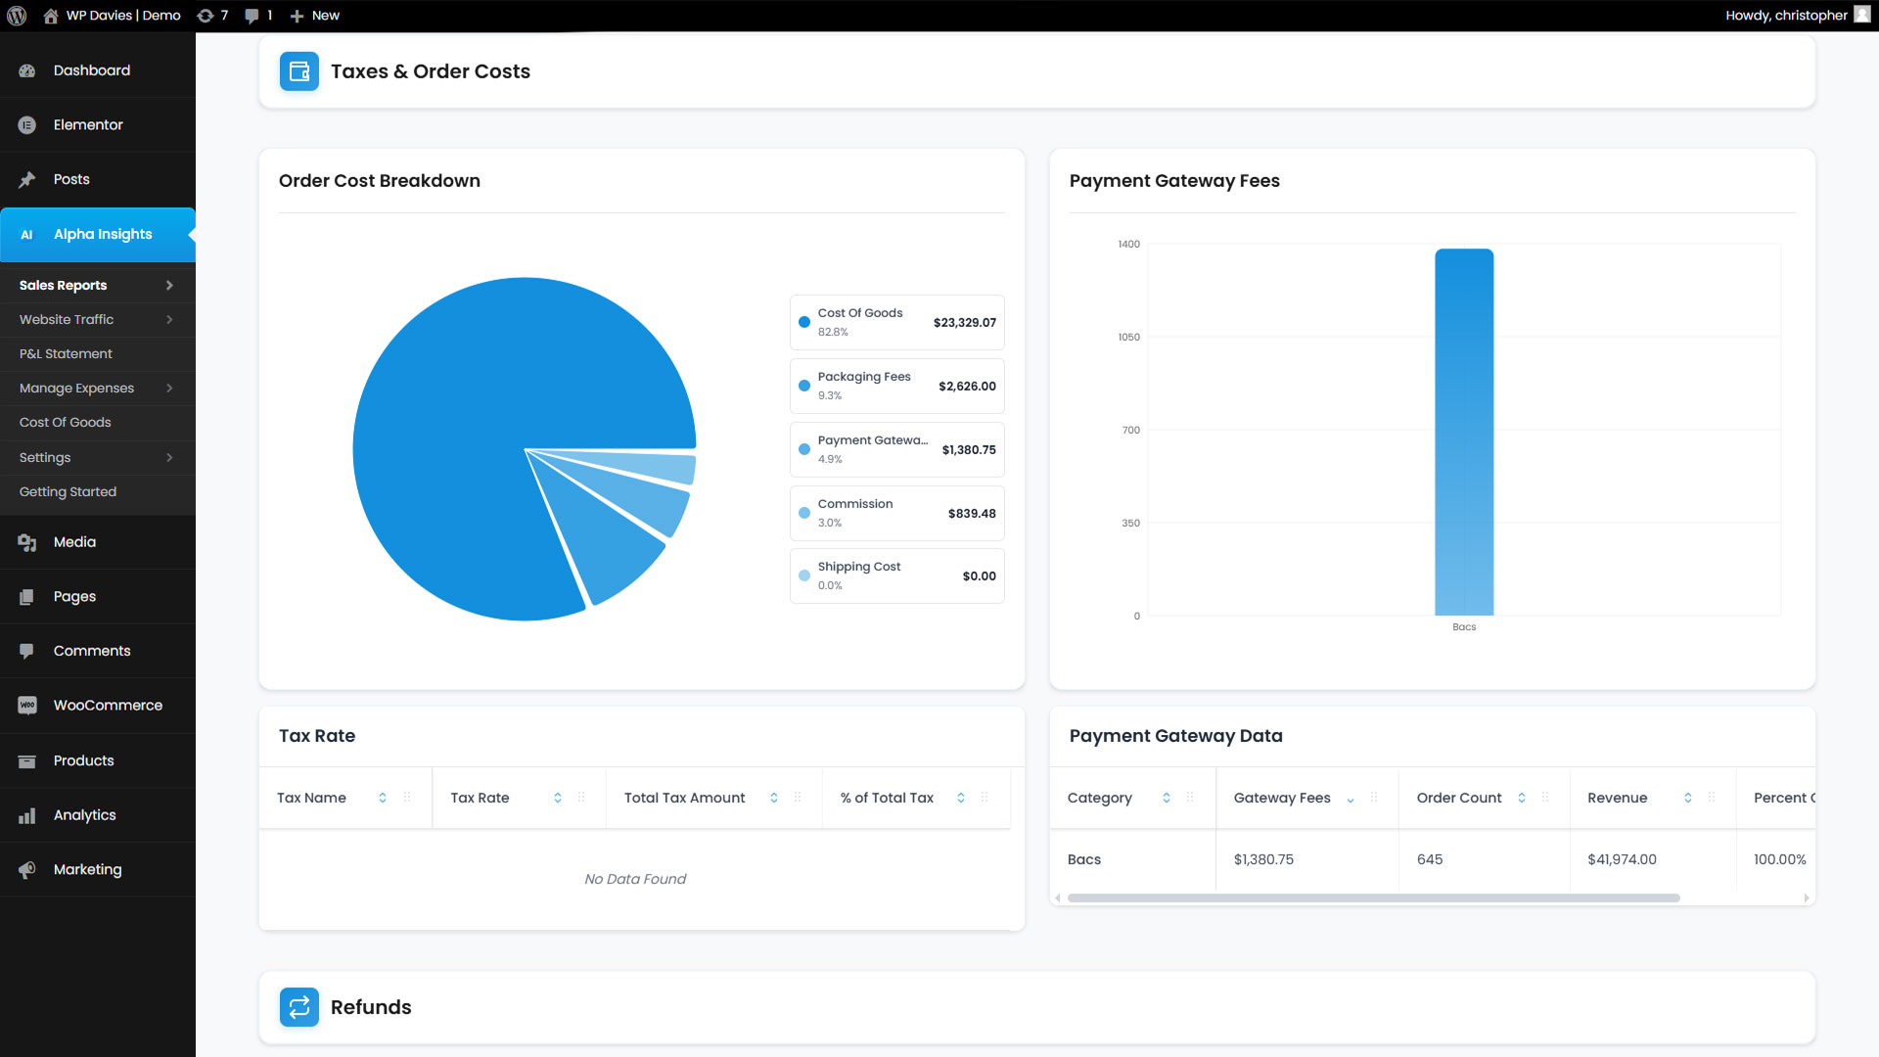This screenshot has width=1879, height=1057.
Task: Sort by the Gateway Fees column
Action: coord(1282,798)
